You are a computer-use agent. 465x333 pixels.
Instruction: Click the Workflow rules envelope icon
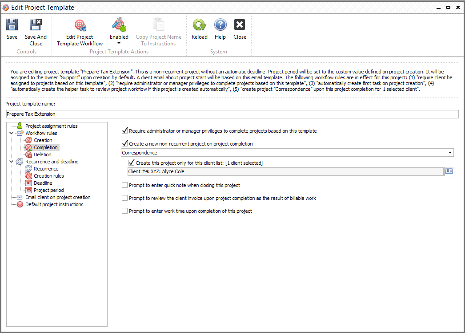[20, 133]
